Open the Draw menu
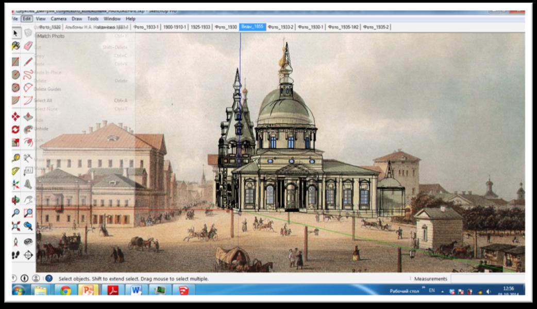The width and height of the screenshot is (537, 309). 77,19
